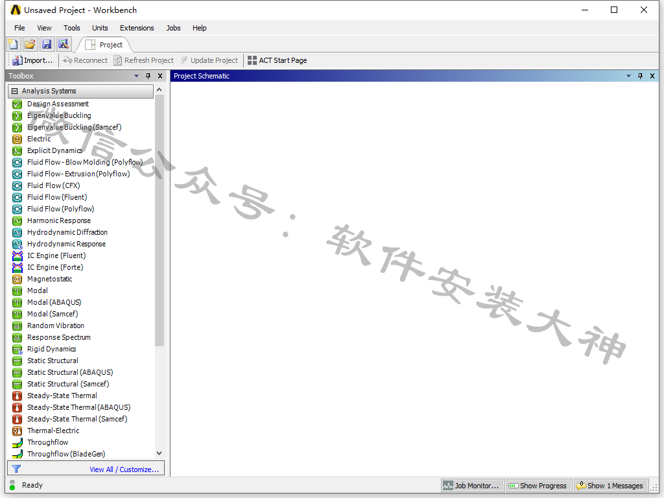Image resolution: width=664 pixels, height=498 pixels.
Task: Pin the Toolbox panel
Action: tap(148, 76)
